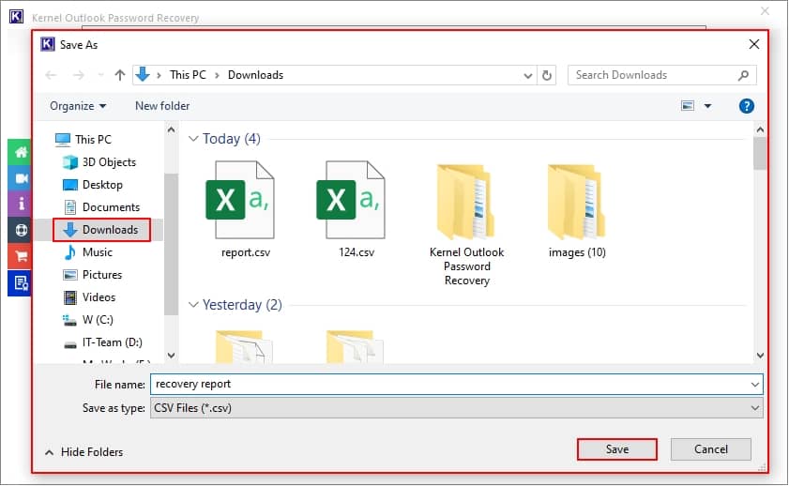The height and width of the screenshot is (486, 789).
Task: Open the view options dropdown arrow
Action: pyautogui.click(x=707, y=106)
